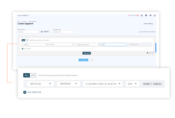This screenshot has width=175, height=118.
Task: Open the PAYMENT field dropdown
Action: click(61, 45)
